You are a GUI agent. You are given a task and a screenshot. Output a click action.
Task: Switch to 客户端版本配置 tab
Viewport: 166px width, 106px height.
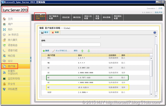(54, 17)
